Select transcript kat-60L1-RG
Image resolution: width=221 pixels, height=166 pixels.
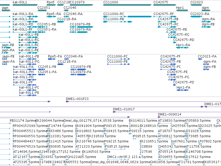click(28, 42)
